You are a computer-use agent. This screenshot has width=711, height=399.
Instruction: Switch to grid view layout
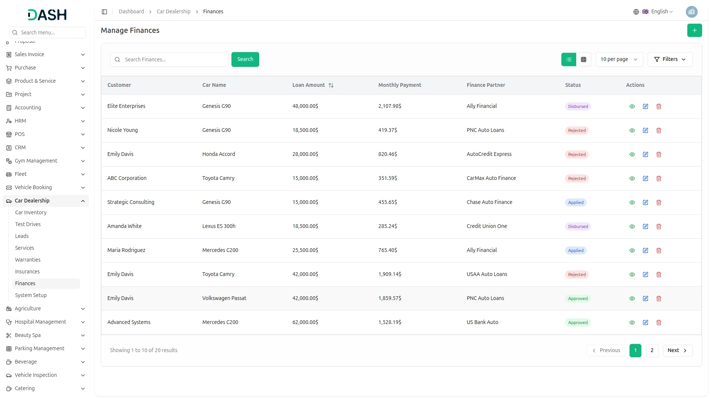point(584,59)
